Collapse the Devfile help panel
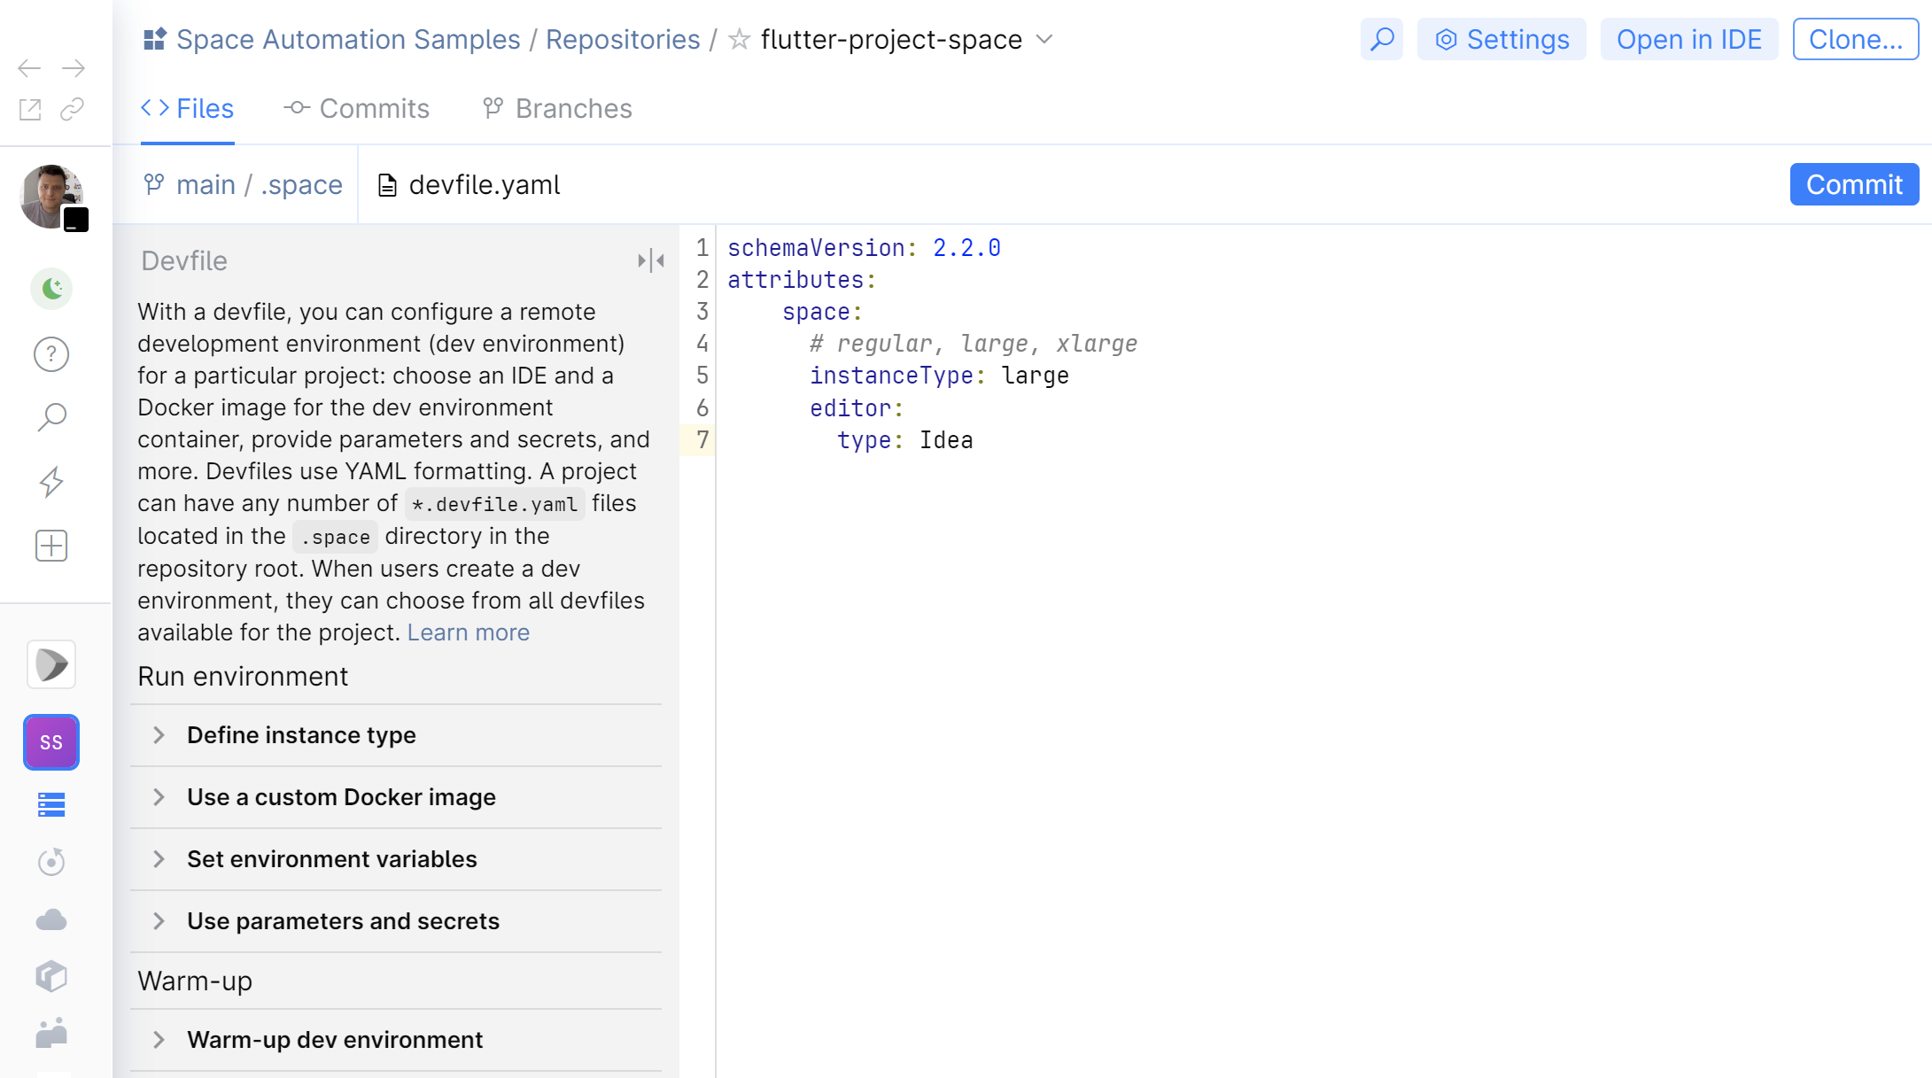This screenshot has height=1078, width=1932. click(650, 260)
